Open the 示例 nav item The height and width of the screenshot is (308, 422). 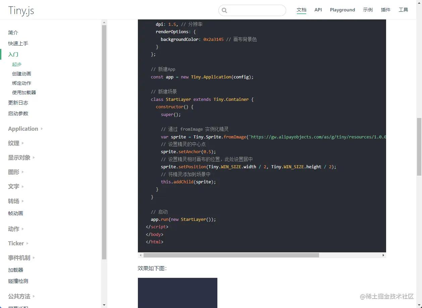[368, 10]
